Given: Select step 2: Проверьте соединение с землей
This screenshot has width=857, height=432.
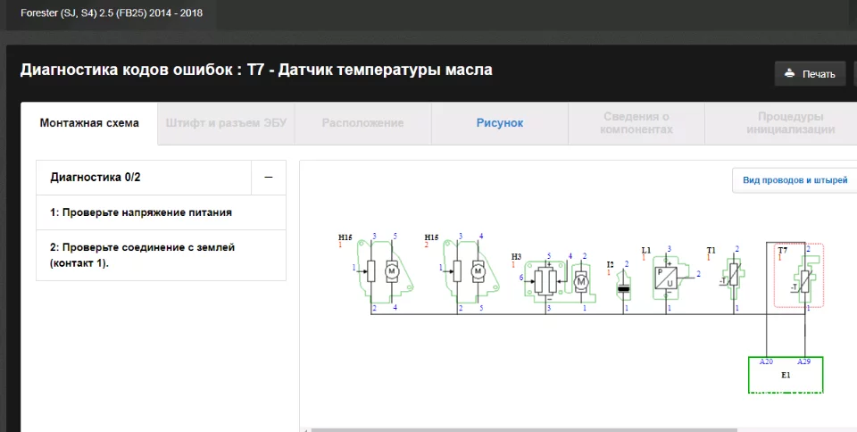Looking at the screenshot, I should (161, 255).
